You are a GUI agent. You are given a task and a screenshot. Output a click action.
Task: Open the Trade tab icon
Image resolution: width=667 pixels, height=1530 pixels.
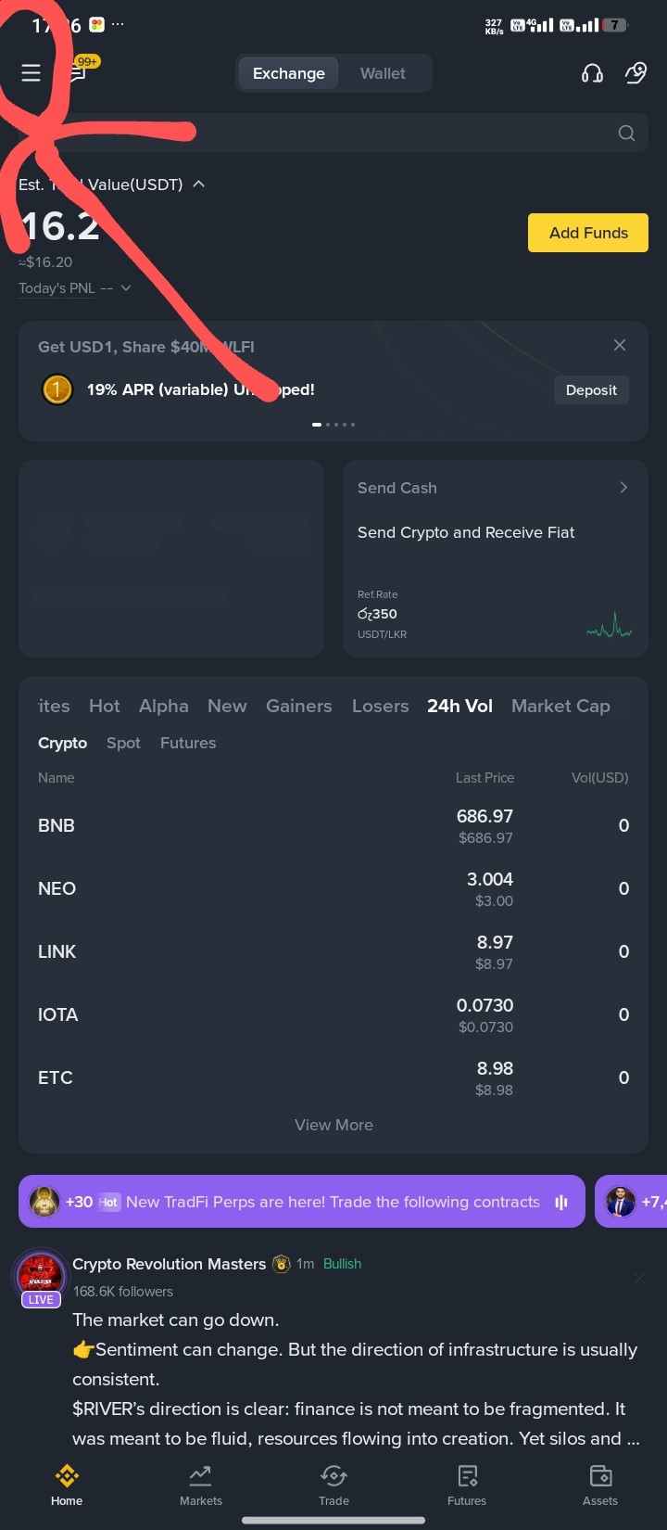click(x=333, y=1476)
